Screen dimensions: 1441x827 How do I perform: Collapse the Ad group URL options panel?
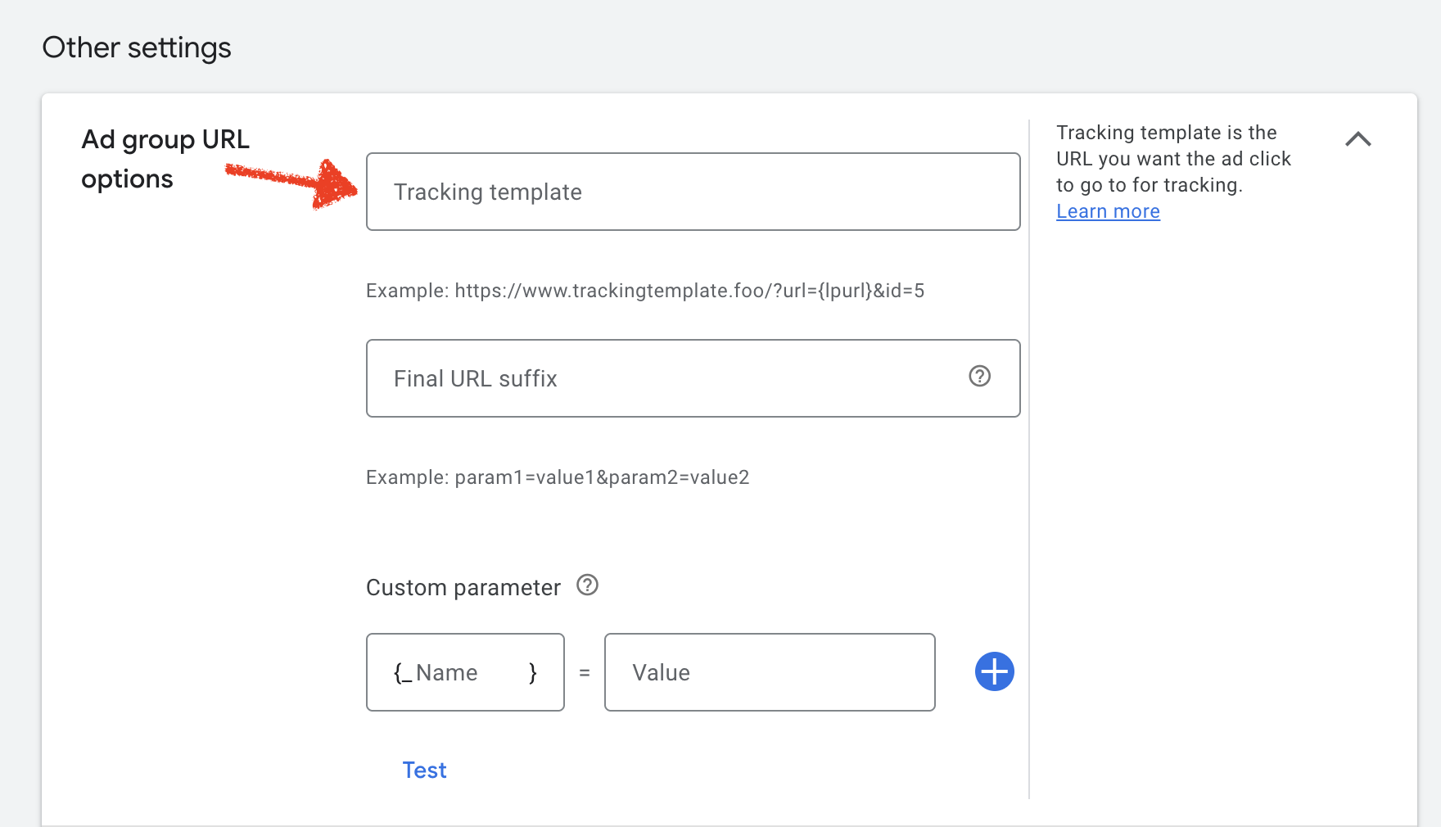point(1357,139)
